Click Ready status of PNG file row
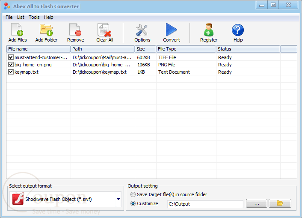The width and height of the screenshot is (302, 218). coord(225,65)
